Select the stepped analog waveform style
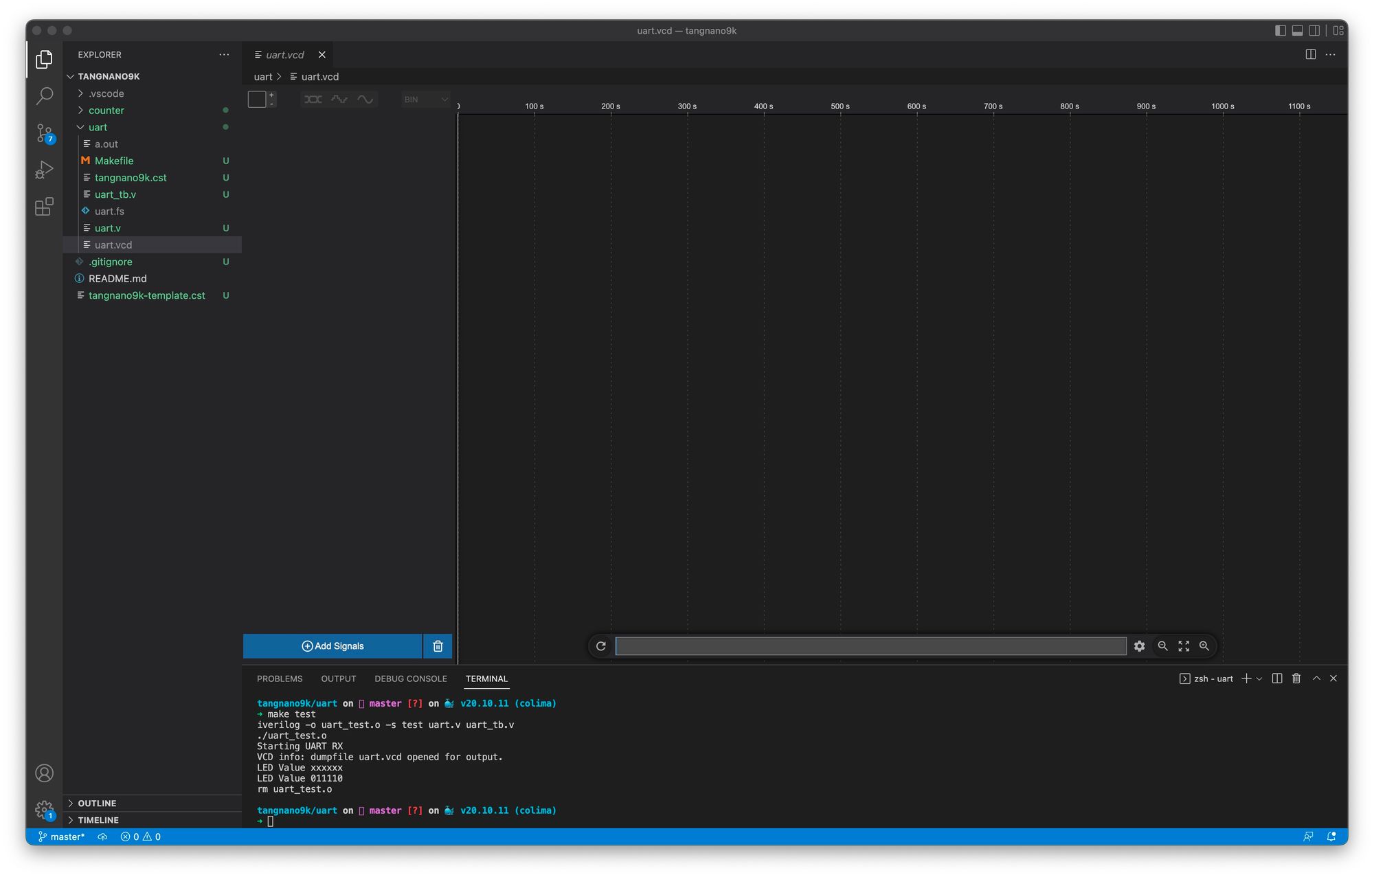 pos(339,100)
